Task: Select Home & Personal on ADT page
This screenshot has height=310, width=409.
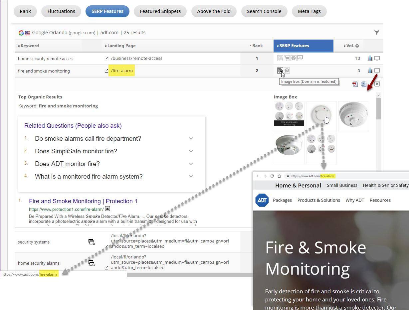Action: (x=298, y=186)
